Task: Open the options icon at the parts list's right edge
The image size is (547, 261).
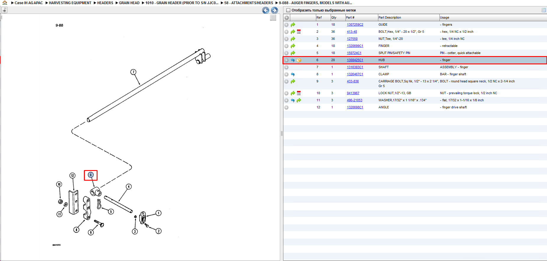Action: coord(543,10)
